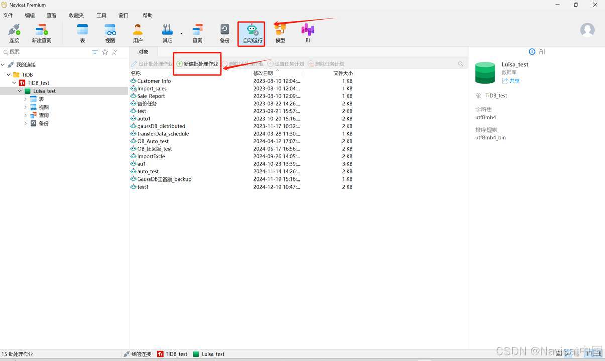Click the search magnifier in object toolbar
605x361 pixels.
pos(461,64)
